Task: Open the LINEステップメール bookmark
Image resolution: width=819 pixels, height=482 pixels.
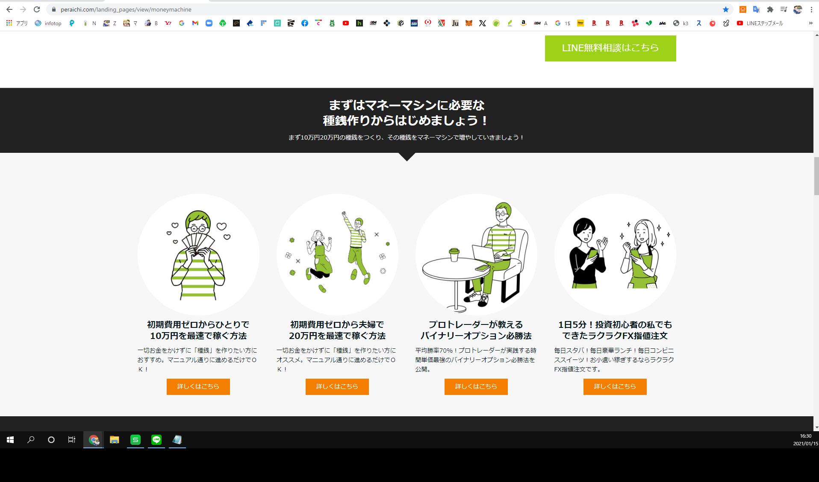Action: coord(760,23)
